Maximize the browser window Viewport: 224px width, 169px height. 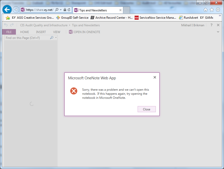coord(207,3)
